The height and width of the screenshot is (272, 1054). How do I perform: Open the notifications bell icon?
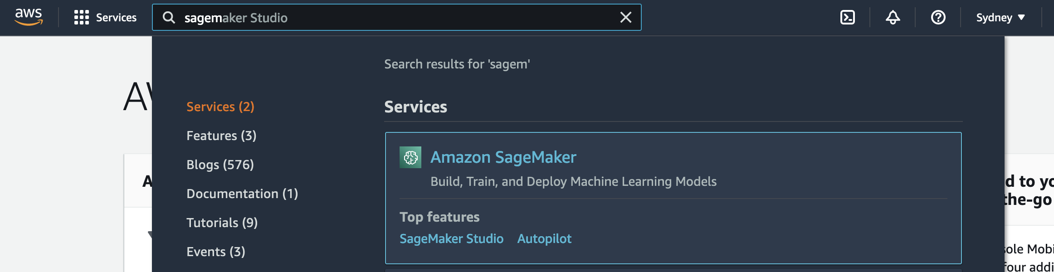point(893,18)
